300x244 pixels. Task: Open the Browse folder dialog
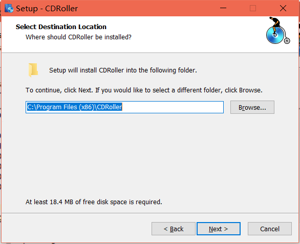pyautogui.click(x=252, y=107)
